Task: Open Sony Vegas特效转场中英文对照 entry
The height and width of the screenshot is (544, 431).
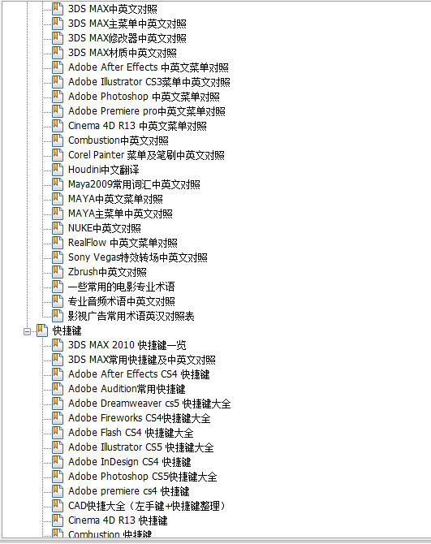Action: click(x=138, y=257)
